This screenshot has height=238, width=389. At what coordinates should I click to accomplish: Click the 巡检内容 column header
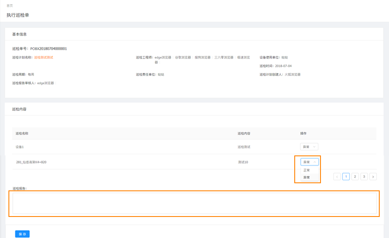pos(244,134)
